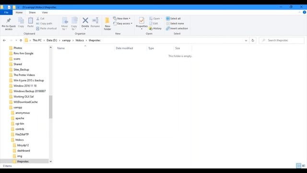Image resolution: width=307 pixels, height=173 pixels.
Task: Switch to the Home ribbon tab
Action: [19, 12]
